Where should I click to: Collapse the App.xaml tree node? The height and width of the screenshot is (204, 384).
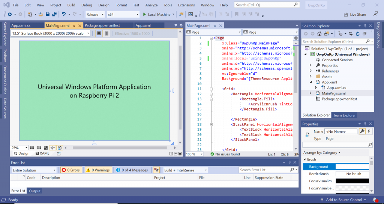[x=310, y=82]
